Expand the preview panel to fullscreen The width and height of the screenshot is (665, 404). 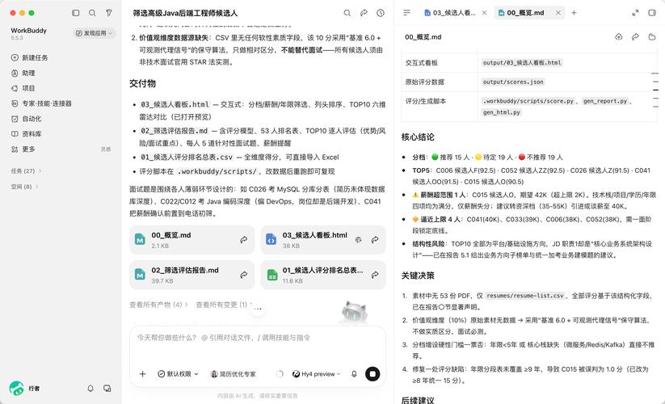point(635,13)
